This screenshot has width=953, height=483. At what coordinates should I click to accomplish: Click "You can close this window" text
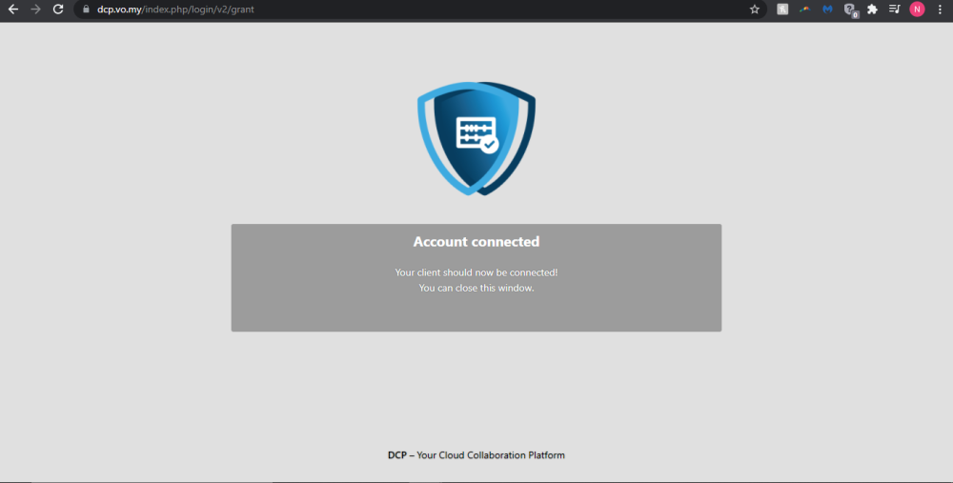point(476,288)
